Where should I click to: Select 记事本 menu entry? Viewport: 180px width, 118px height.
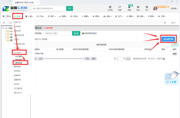pyautogui.click(x=17, y=40)
